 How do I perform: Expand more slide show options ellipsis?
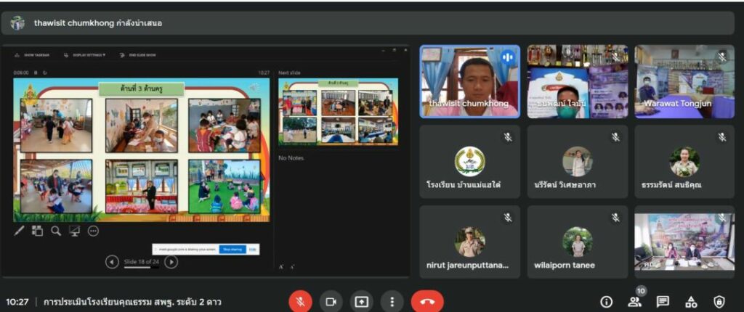93,231
